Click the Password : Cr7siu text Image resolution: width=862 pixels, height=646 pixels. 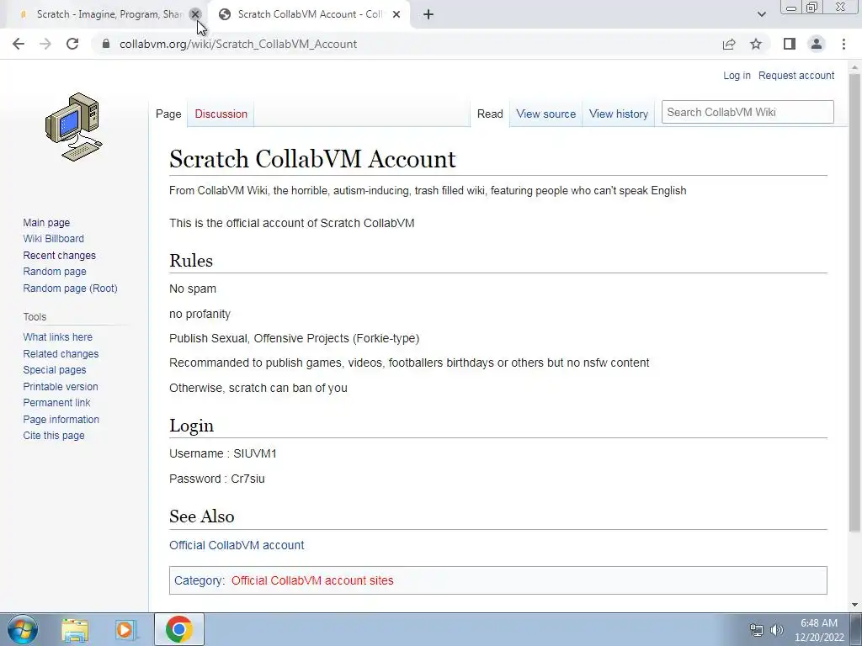coord(217,479)
